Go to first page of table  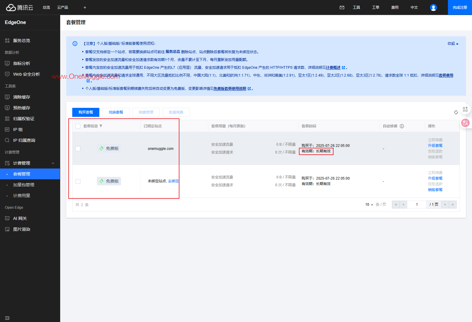(396, 205)
